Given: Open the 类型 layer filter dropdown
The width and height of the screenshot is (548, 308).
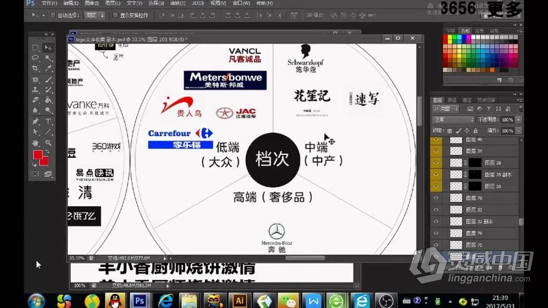Looking at the screenshot, I should click(x=446, y=109).
